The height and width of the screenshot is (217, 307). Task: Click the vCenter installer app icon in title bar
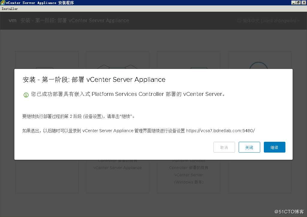coord(2,2)
